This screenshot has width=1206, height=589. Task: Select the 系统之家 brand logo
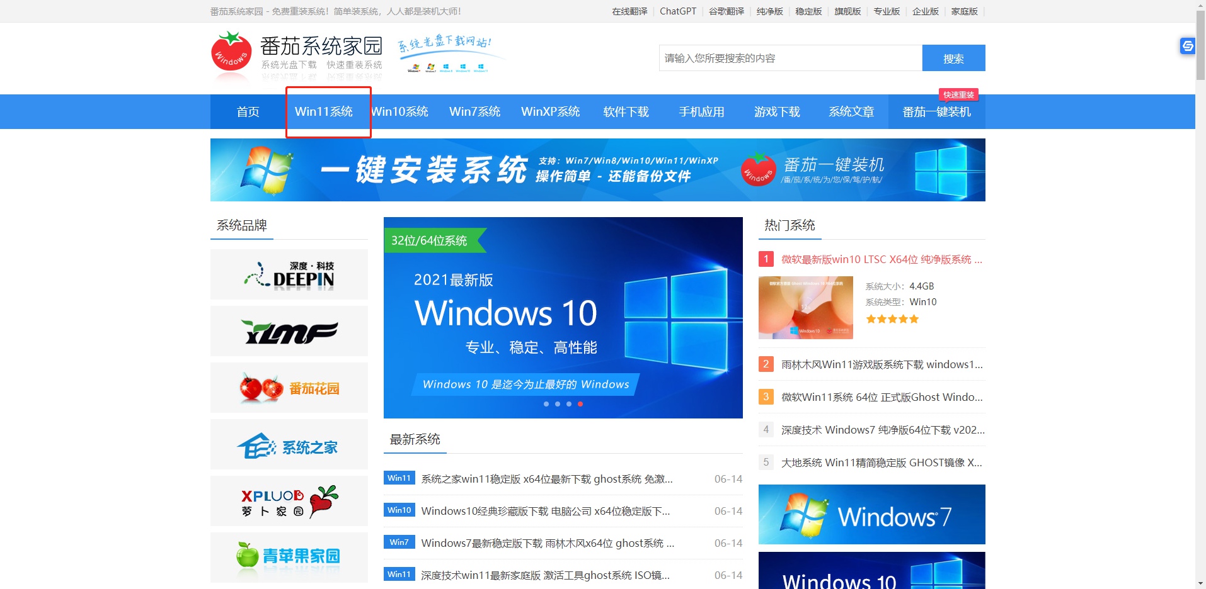(289, 444)
